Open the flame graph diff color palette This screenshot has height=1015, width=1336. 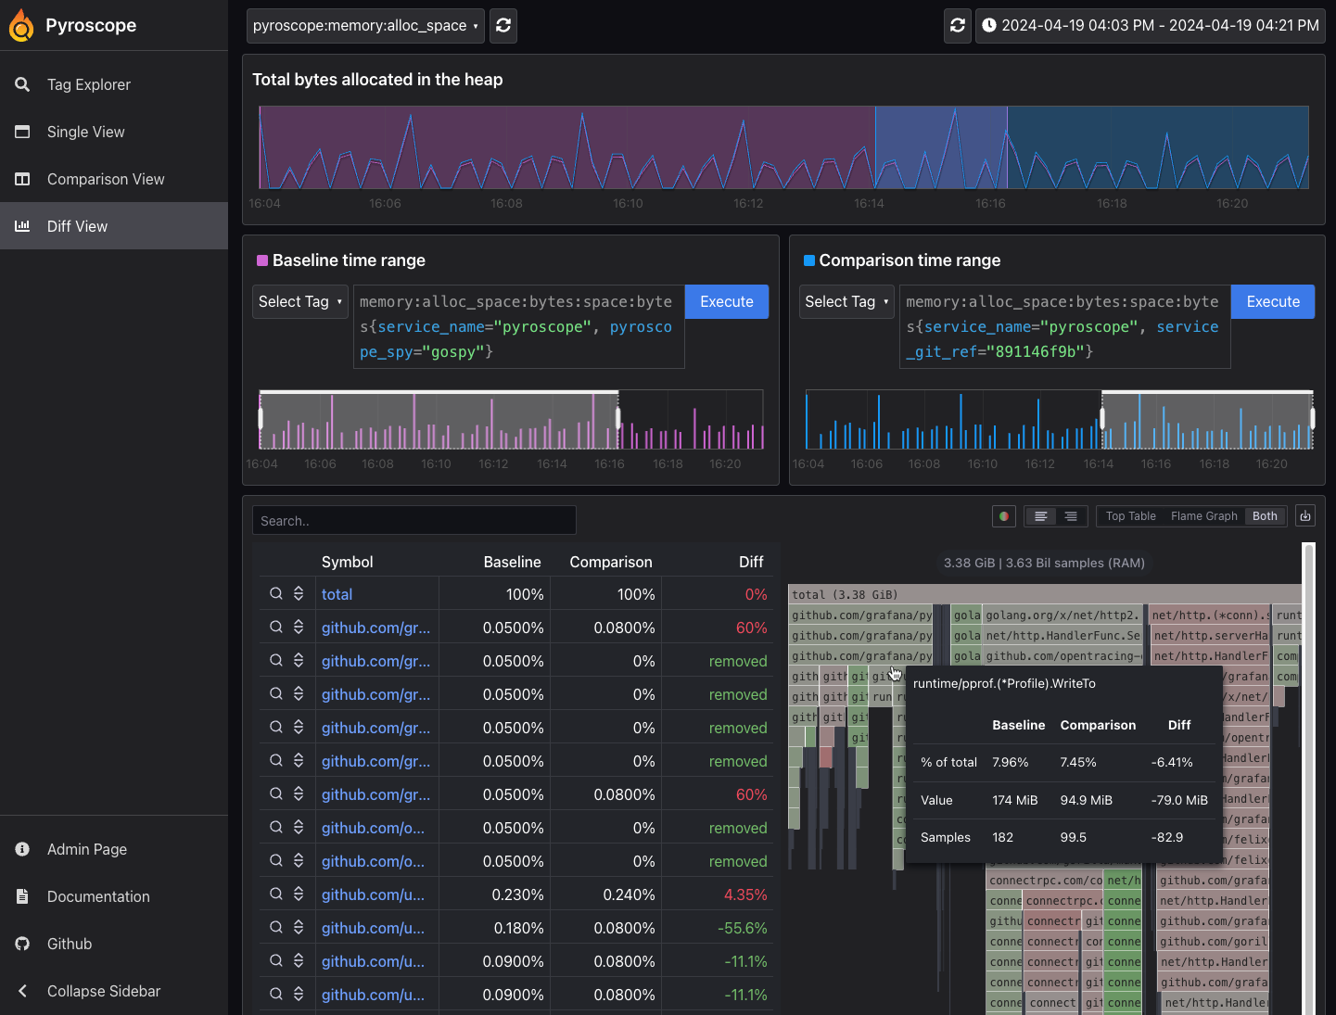1004,516
